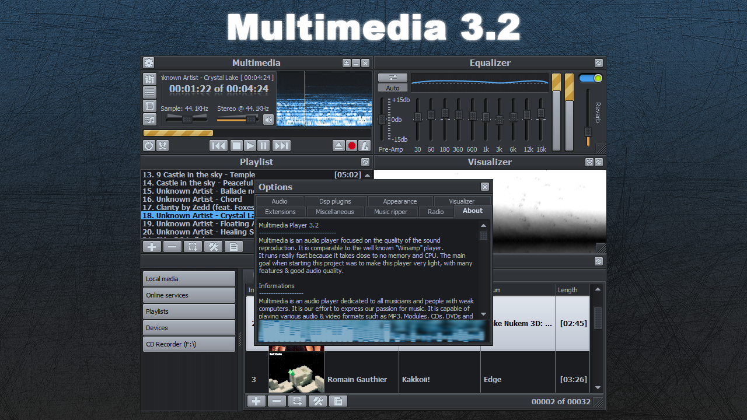Pause the current track
Viewport: 747px width, 420px height.
263,146
